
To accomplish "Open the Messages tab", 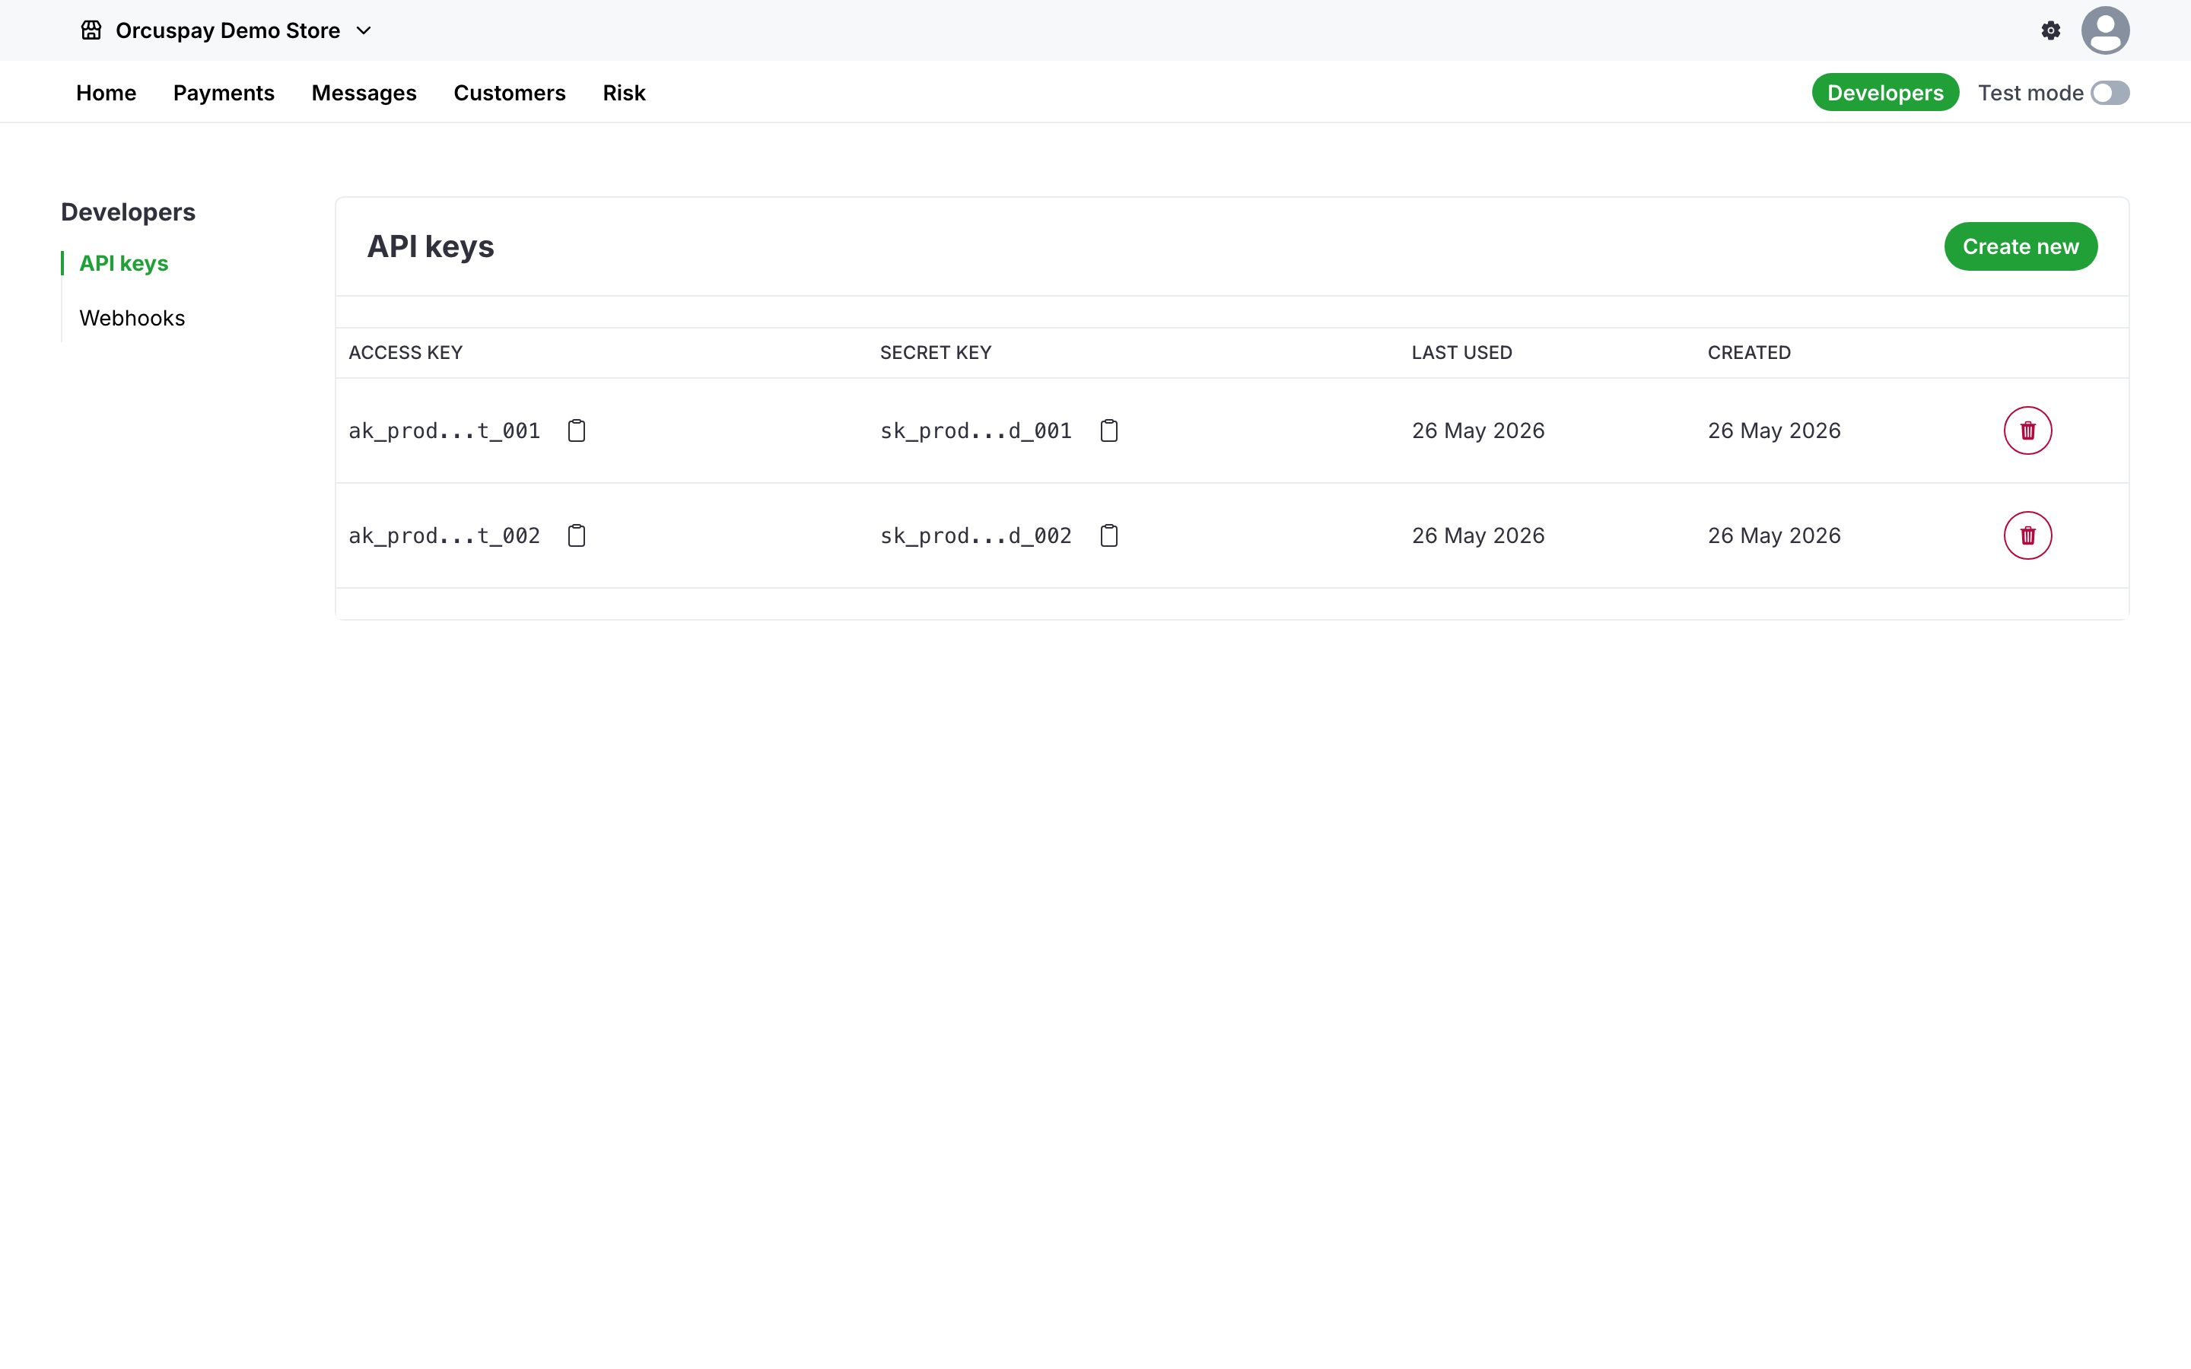I will click(364, 94).
